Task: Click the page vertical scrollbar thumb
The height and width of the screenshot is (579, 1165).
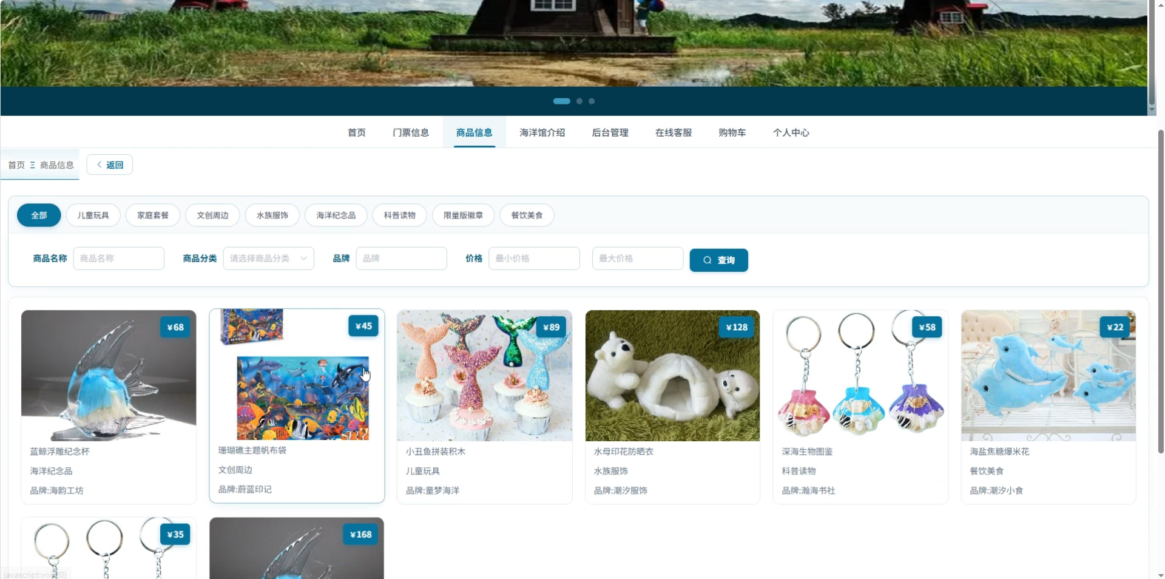Action: click(x=1161, y=291)
